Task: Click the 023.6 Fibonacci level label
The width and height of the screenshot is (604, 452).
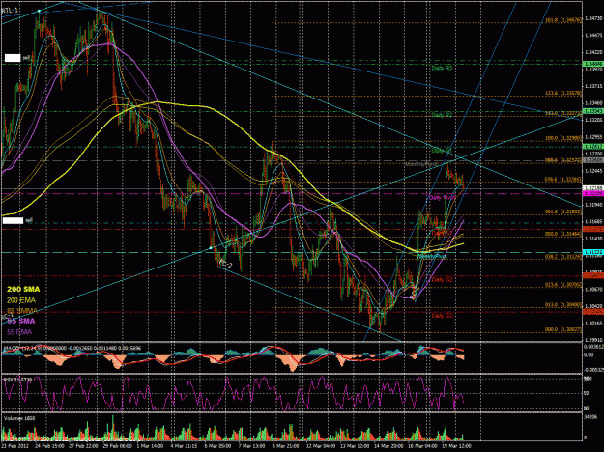Action: click(563, 285)
